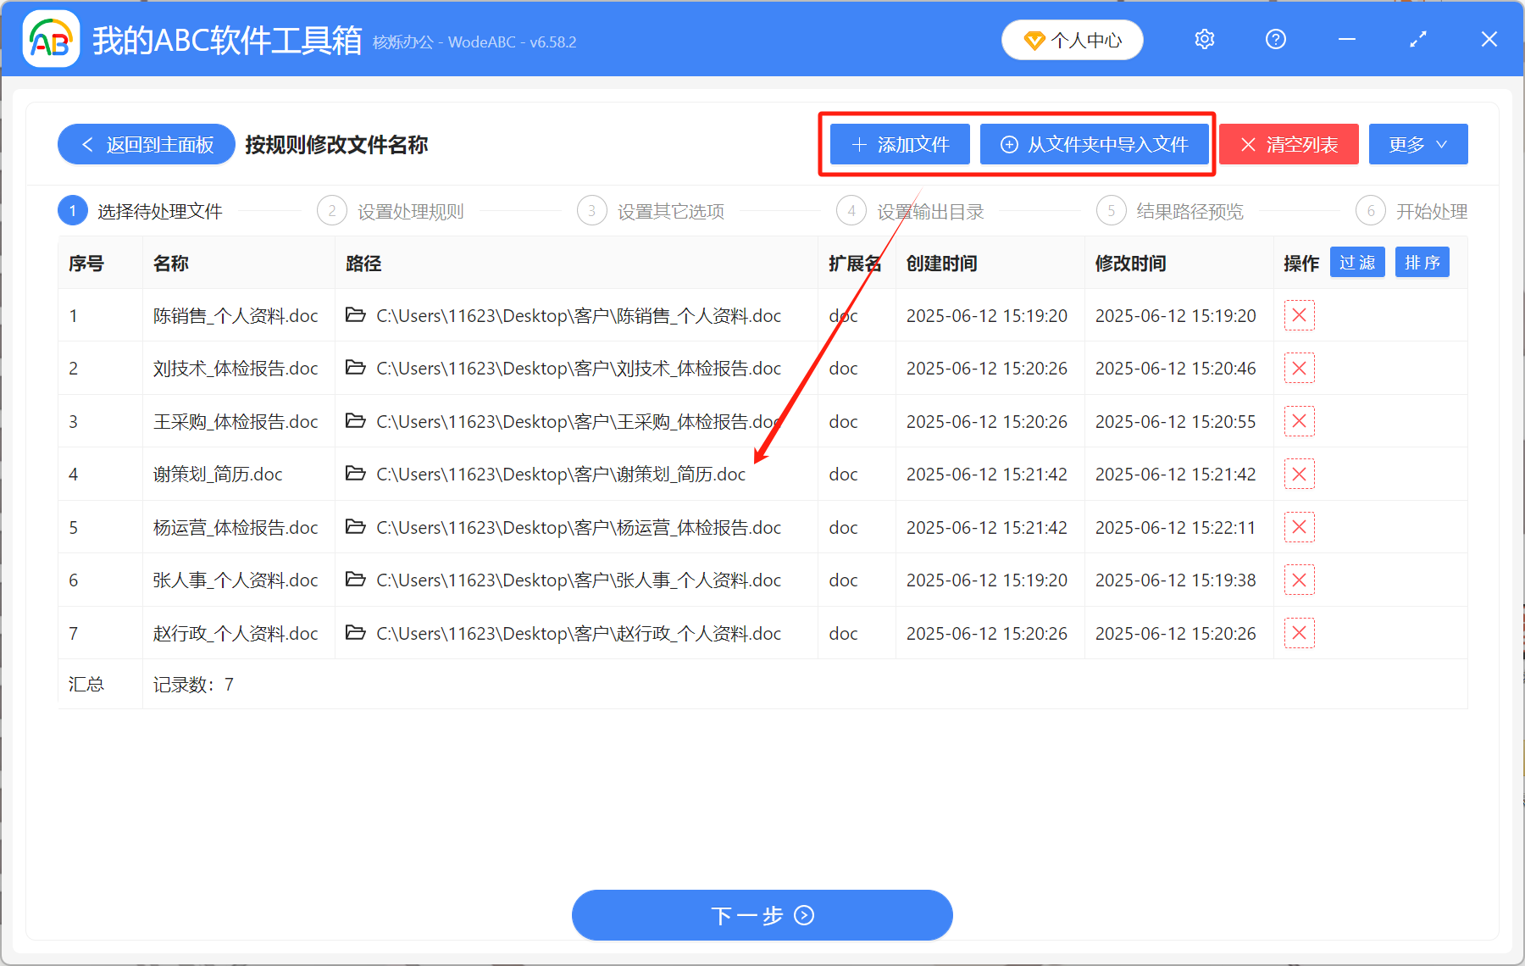Delete 刘技术_体检报告.doc using its red X
The height and width of the screenshot is (966, 1525).
[x=1299, y=368]
